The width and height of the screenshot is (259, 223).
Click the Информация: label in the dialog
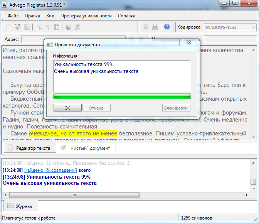66,56
